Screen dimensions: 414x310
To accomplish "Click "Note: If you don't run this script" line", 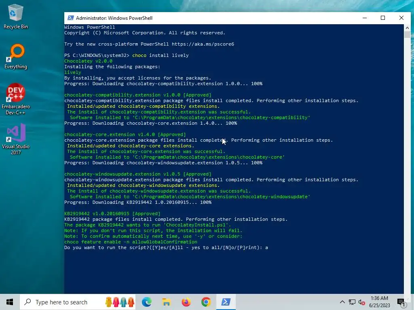I will [x=153, y=230].
